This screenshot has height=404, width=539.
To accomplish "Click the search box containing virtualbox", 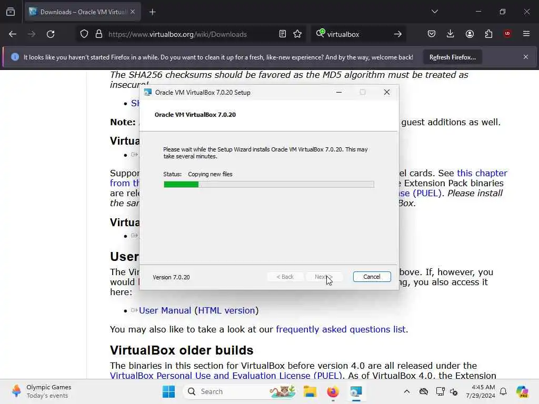I will [x=357, y=34].
